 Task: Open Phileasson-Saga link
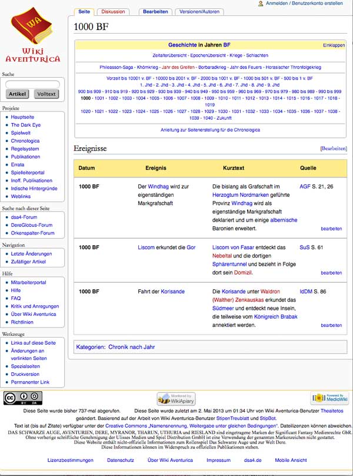point(116,67)
